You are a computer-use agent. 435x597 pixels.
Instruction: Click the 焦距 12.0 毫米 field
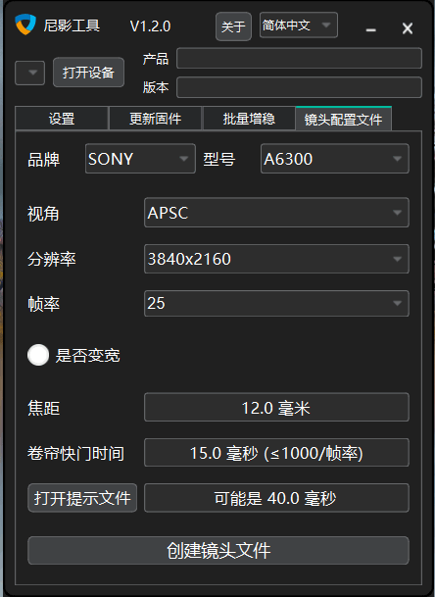[276, 408]
